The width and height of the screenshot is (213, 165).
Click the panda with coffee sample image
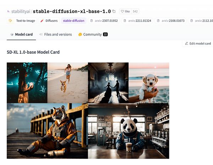129,131
